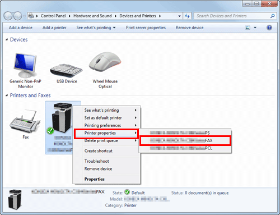Choose Set as default printer menu item
This screenshot has width=280, height=215.
tap(106, 118)
